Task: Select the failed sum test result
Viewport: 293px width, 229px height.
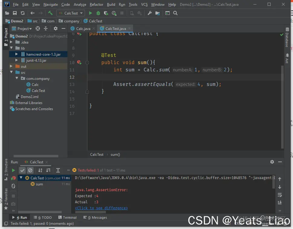Action: pyautogui.click(x=39, y=184)
